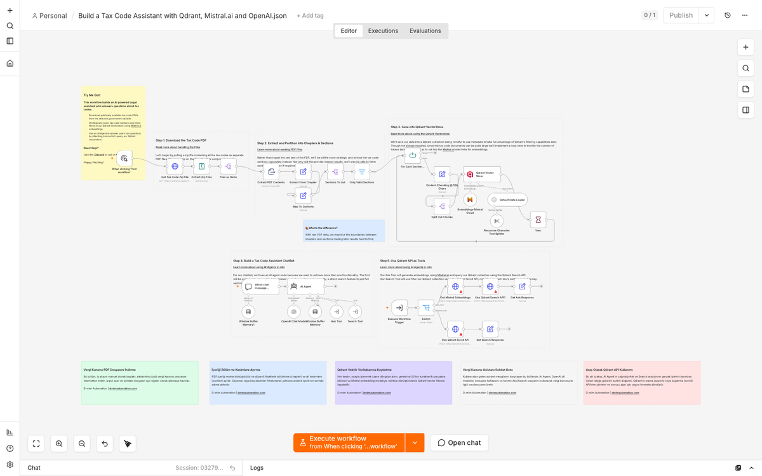Open the insights chart icon in the left sidebar
The height and width of the screenshot is (476, 762).
pyautogui.click(x=10, y=432)
